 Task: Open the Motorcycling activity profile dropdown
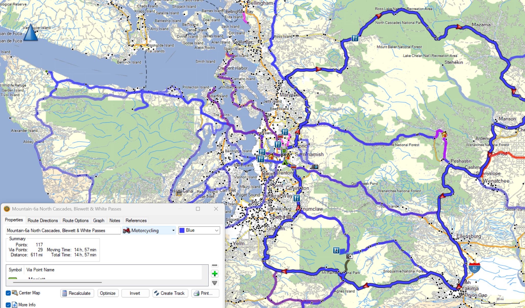click(x=149, y=230)
